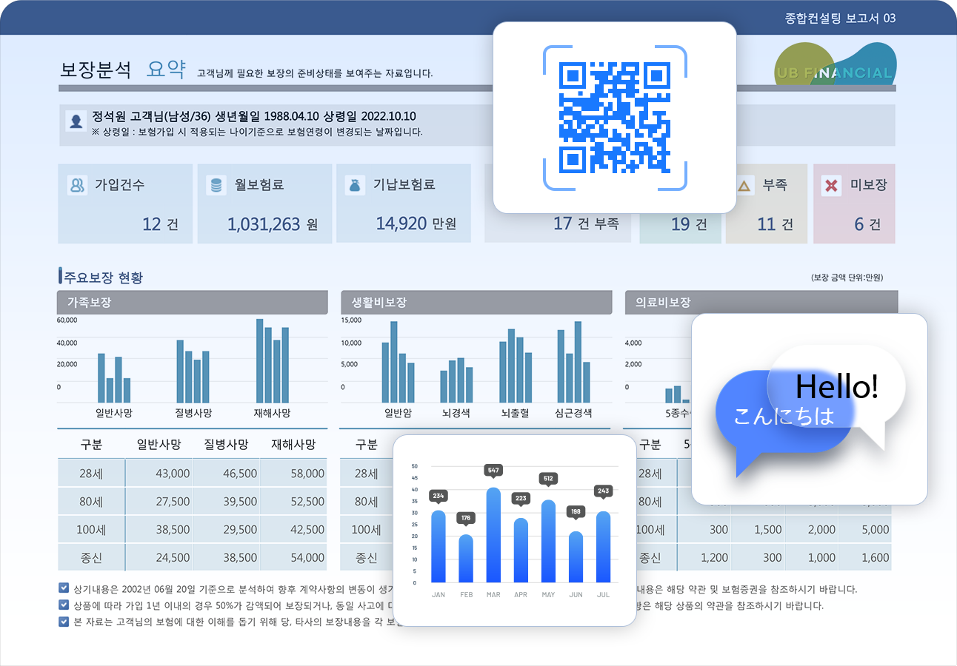Click the JAN bar labeled 234

coord(439,546)
